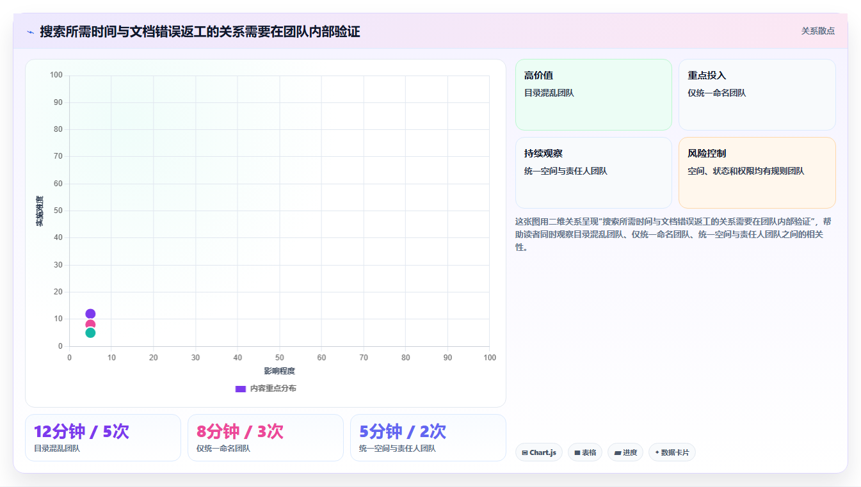861x487 pixels.
Task: Click the purple scatter data point
Action: click(x=90, y=314)
